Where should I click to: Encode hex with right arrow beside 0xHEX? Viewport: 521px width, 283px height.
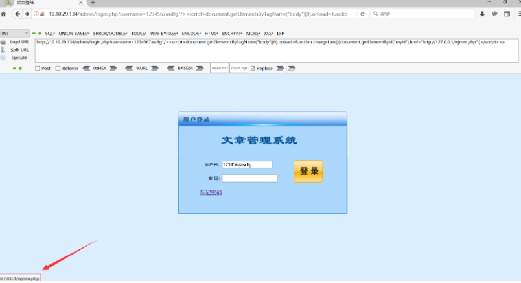[x=113, y=68]
